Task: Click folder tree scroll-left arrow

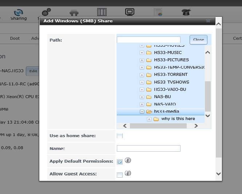Action: [125, 126]
